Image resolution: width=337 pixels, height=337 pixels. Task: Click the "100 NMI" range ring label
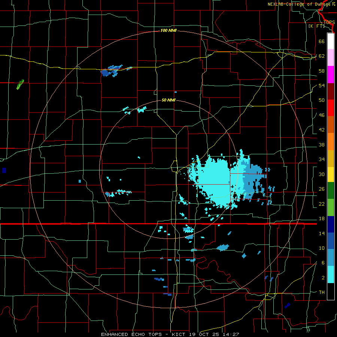[168, 31]
